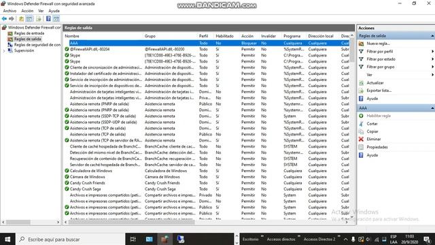Click the volume tray icon
The height and width of the screenshot is (245, 435).
tap(368, 239)
